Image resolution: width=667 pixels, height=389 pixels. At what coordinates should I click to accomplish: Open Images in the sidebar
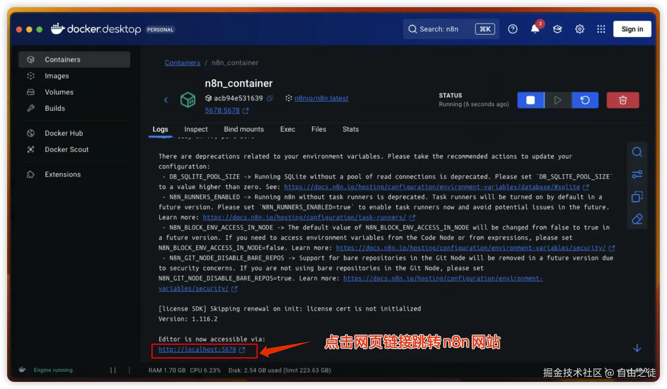pos(74,76)
